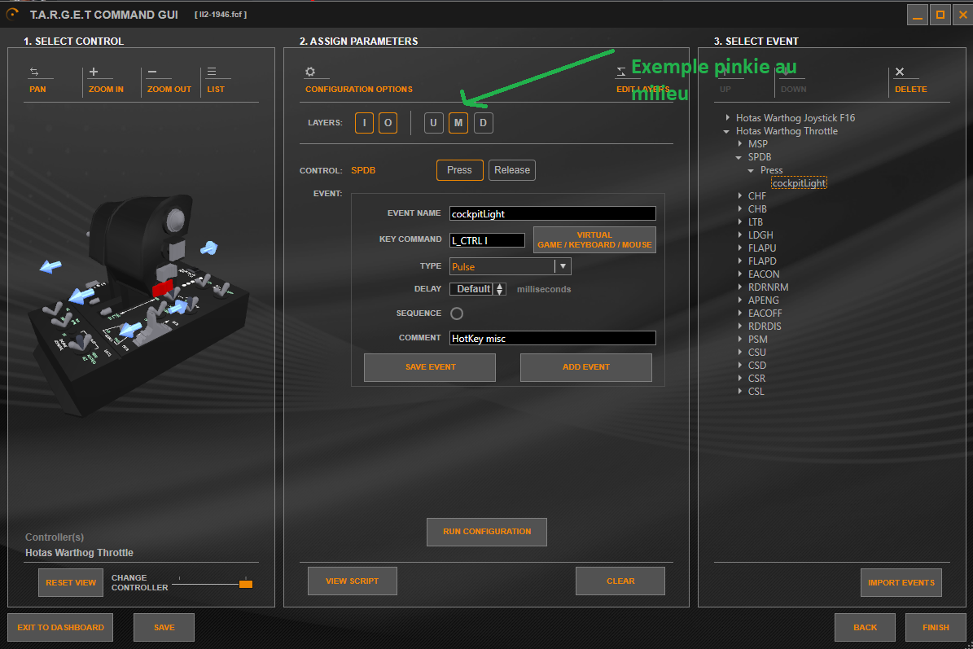Select CSU in the event tree
The height and width of the screenshot is (649, 973).
pyautogui.click(x=757, y=353)
